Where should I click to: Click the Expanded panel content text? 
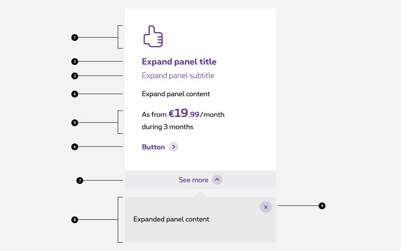coord(171,219)
